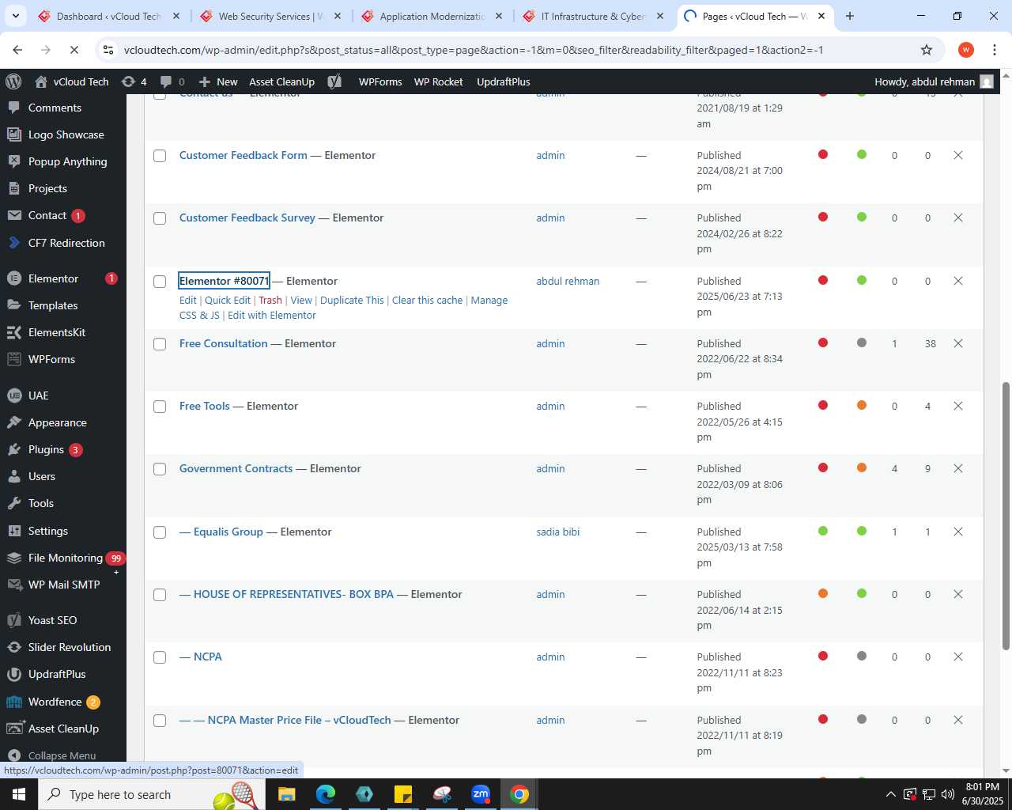
Task: Open Howdy, abdul rehman account menu
Action: pos(934,81)
